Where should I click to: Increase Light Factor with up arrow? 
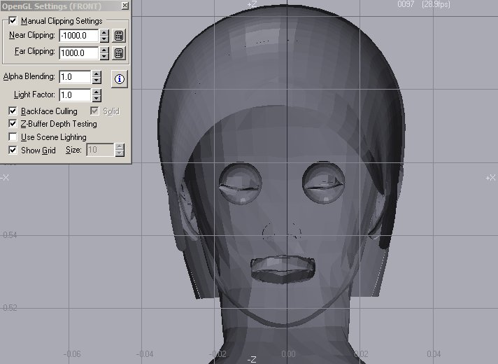point(97,92)
